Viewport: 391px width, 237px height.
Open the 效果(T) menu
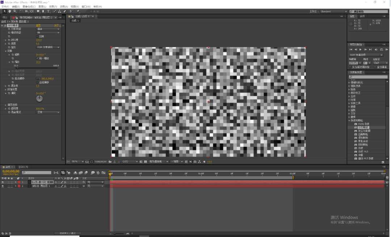coord(53,7)
